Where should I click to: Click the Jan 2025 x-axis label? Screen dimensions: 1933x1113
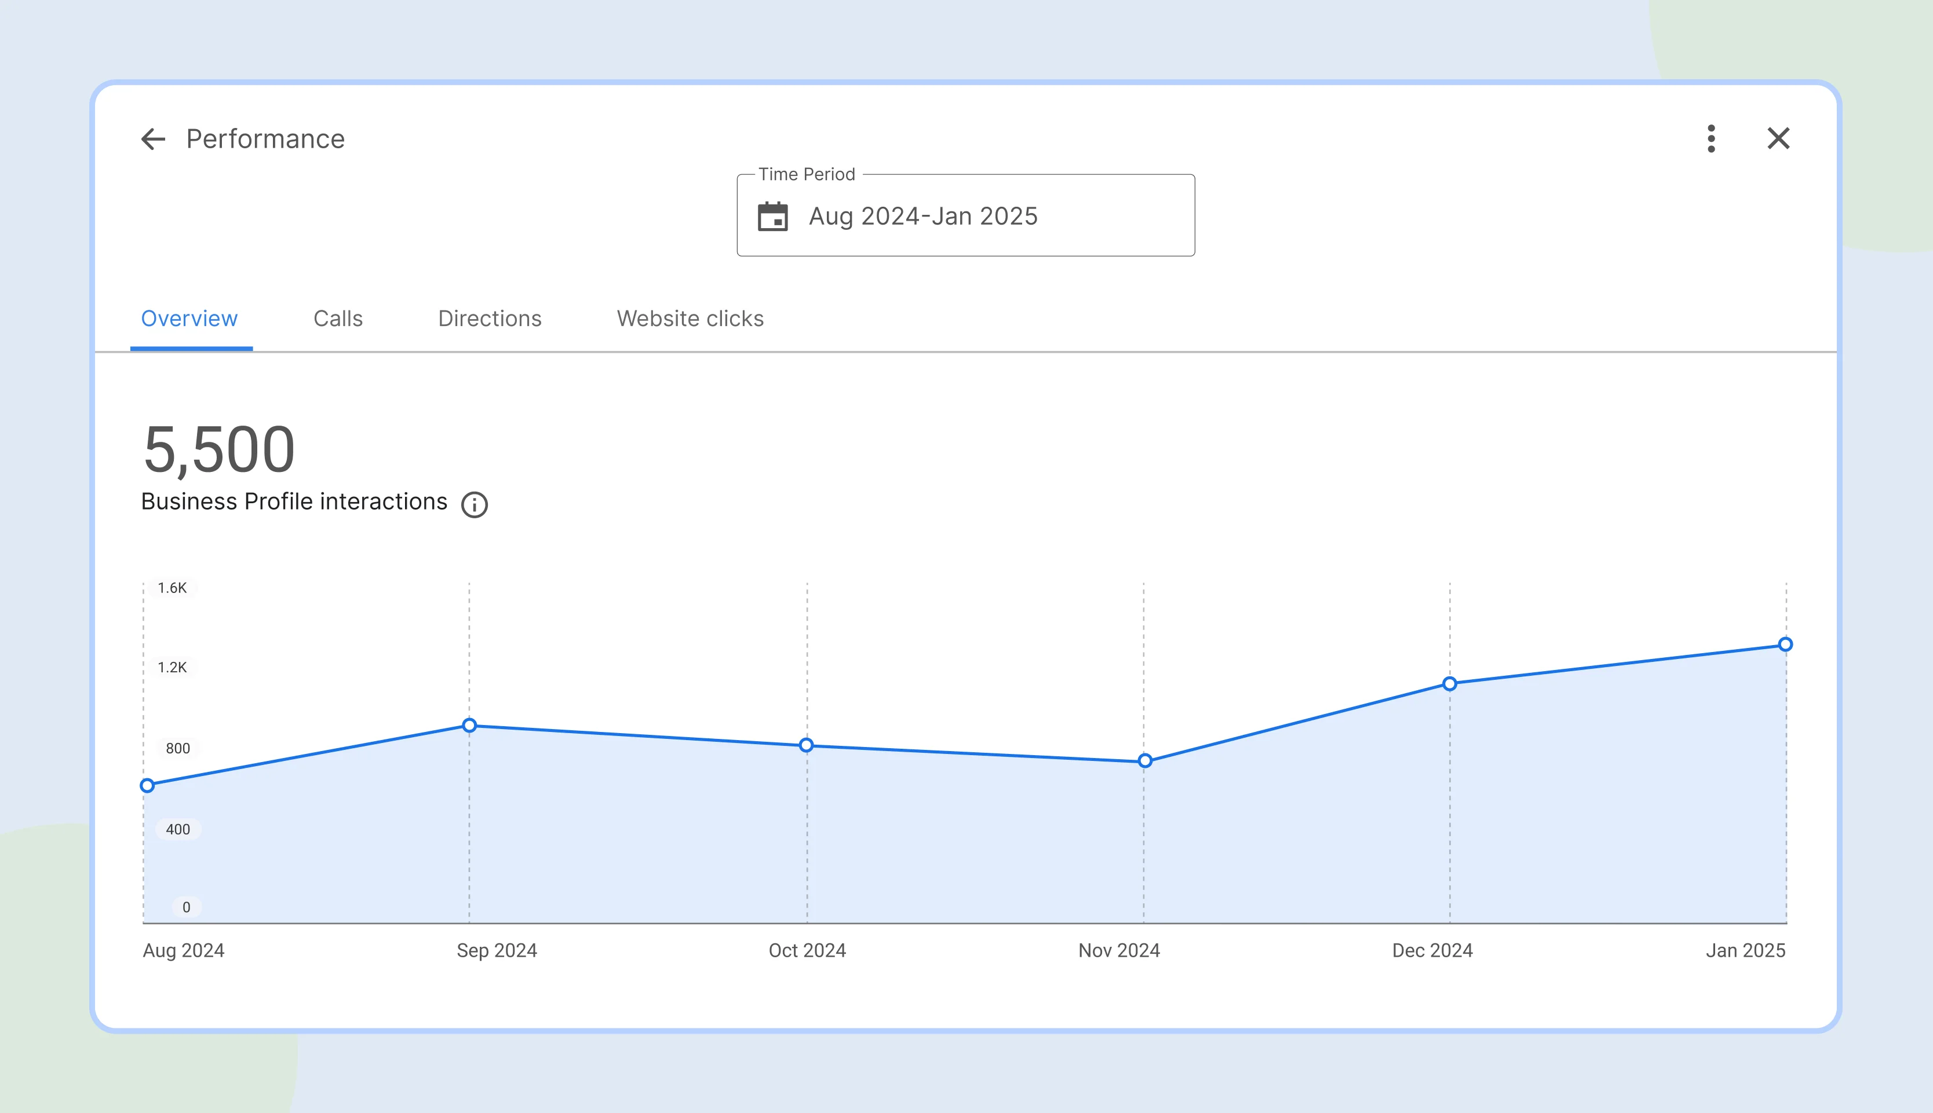point(1746,950)
